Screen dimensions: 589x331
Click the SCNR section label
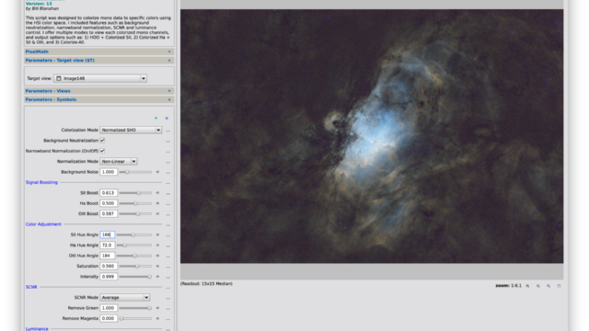point(31,287)
